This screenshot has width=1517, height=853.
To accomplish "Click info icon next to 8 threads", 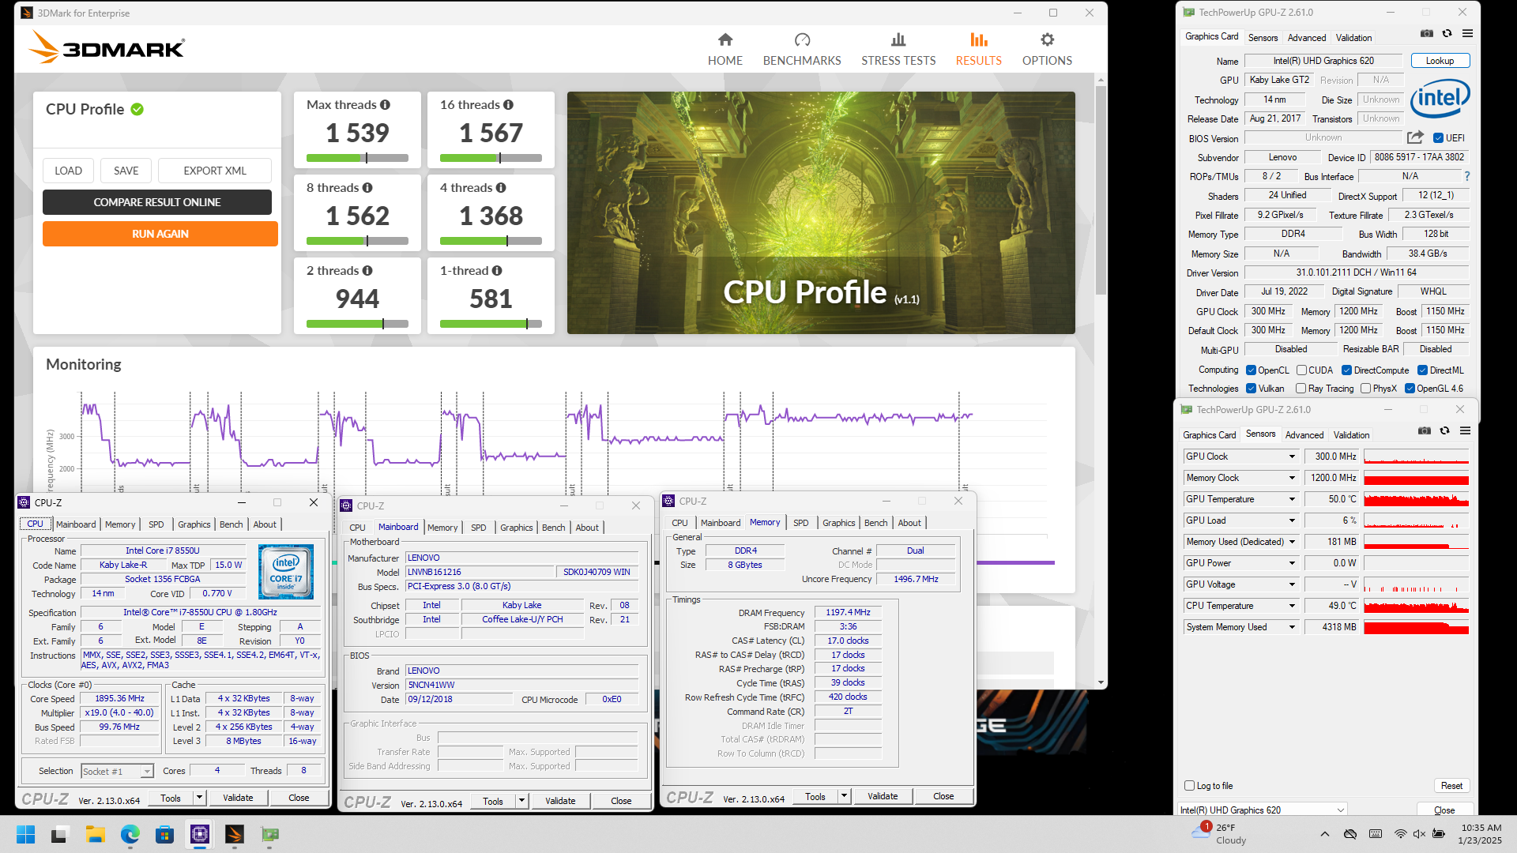I will tap(367, 188).
